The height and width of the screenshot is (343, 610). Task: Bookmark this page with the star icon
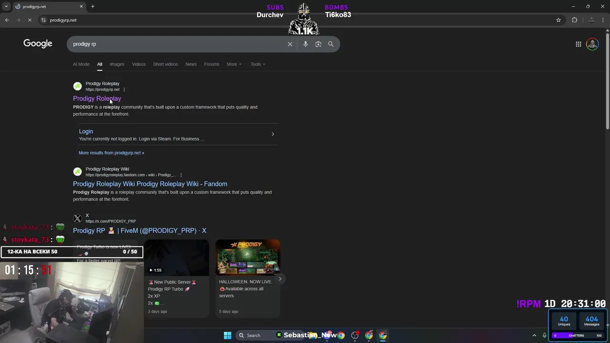tap(559, 20)
